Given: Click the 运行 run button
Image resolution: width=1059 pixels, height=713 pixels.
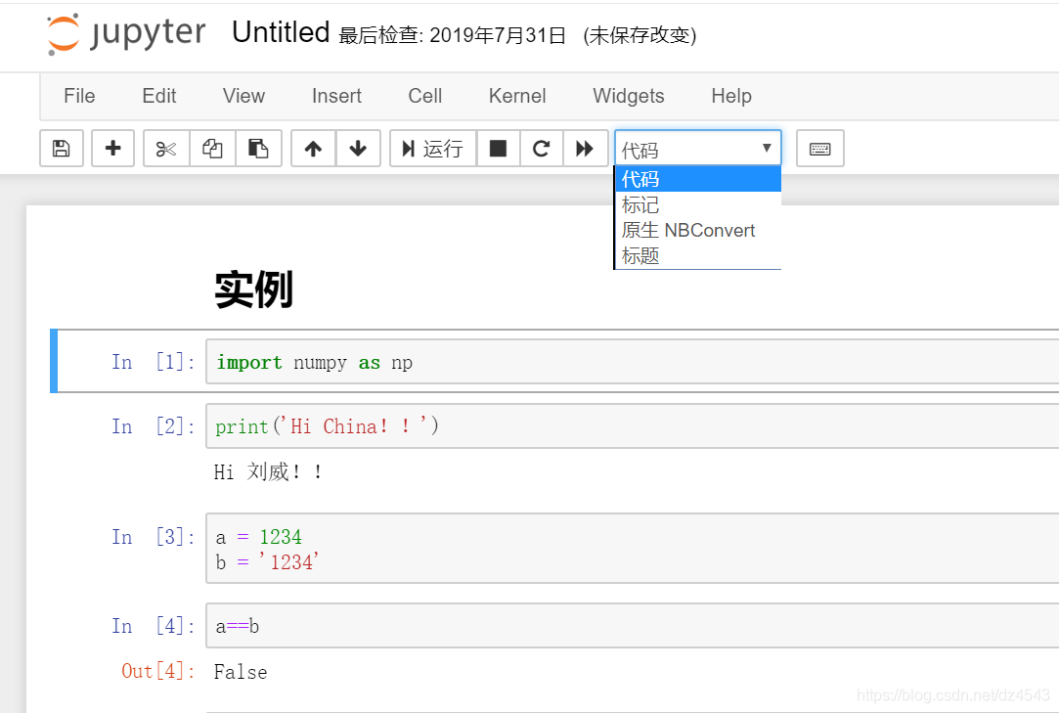Looking at the screenshot, I should click(433, 148).
